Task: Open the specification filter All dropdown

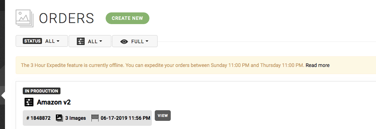Action: 90,41
